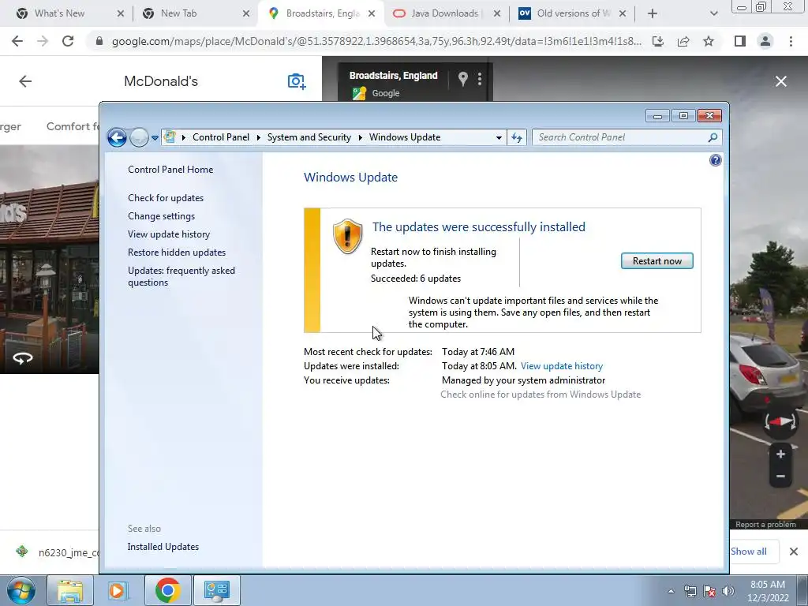Click the volume speaker tray icon
This screenshot has width=808, height=606.
pyautogui.click(x=728, y=591)
